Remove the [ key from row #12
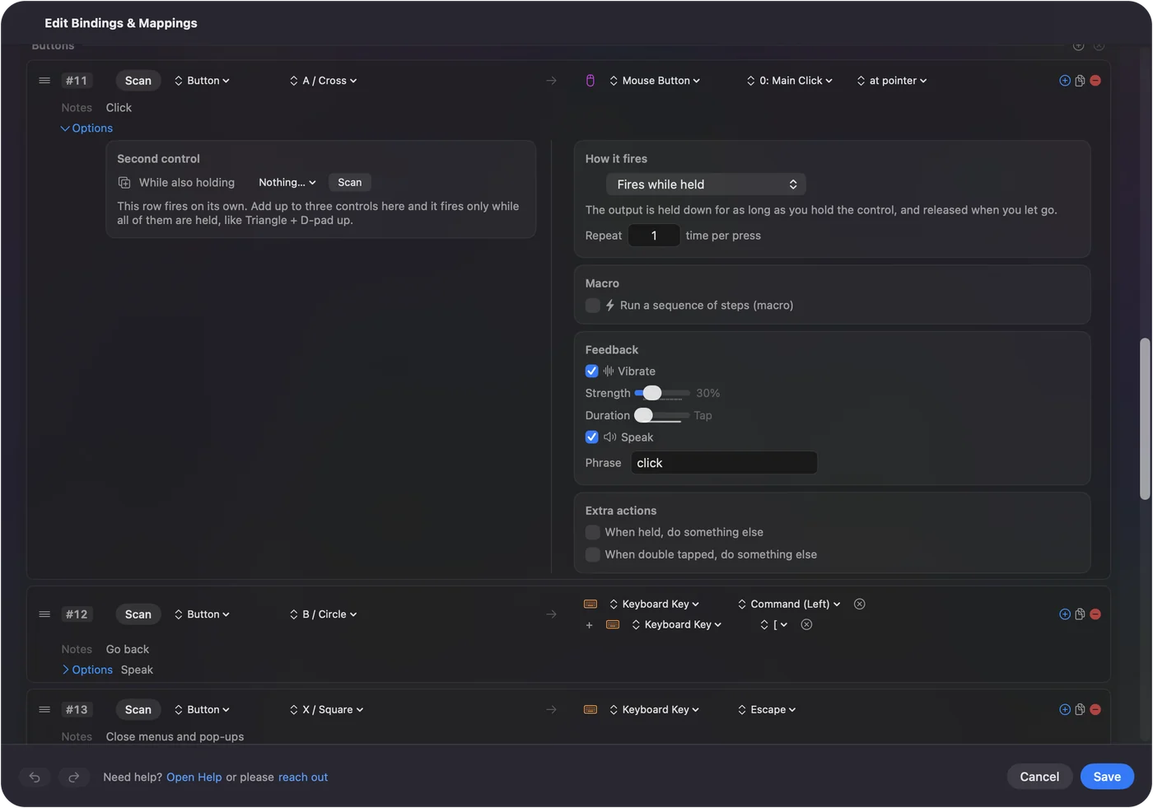 (807, 625)
